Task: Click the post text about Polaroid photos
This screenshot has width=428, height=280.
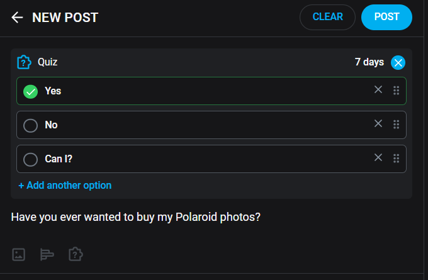Action: tap(136, 218)
